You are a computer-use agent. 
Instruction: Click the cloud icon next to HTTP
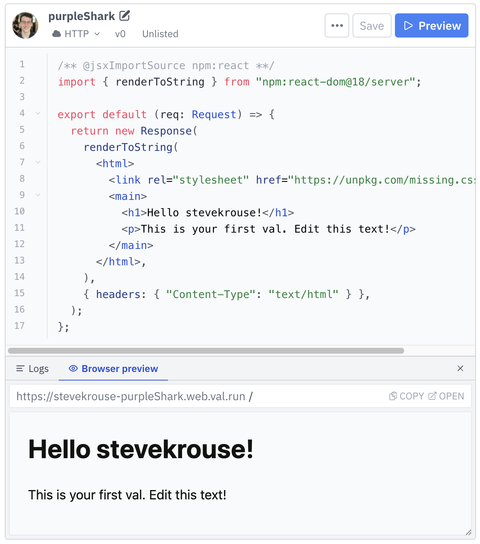56,34
